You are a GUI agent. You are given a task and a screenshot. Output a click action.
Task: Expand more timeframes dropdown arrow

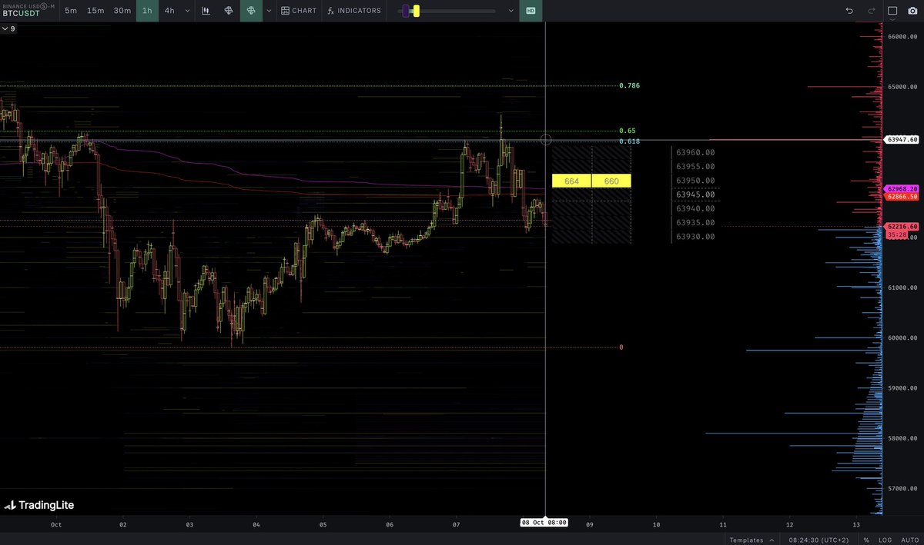[186, 11]
